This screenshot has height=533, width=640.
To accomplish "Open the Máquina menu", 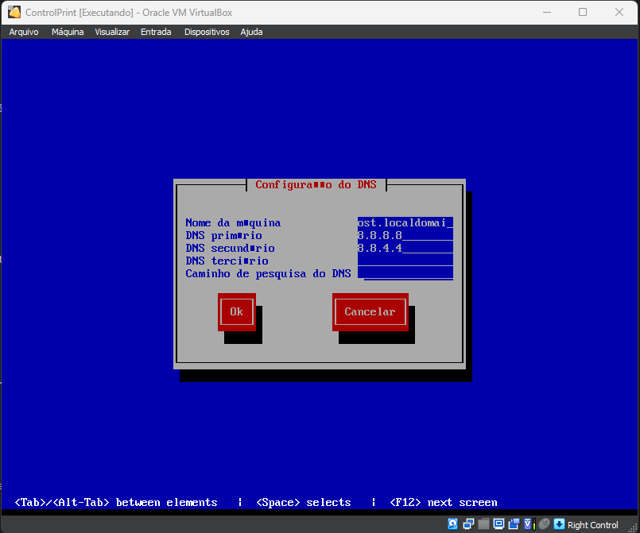I will coord(68,32).
